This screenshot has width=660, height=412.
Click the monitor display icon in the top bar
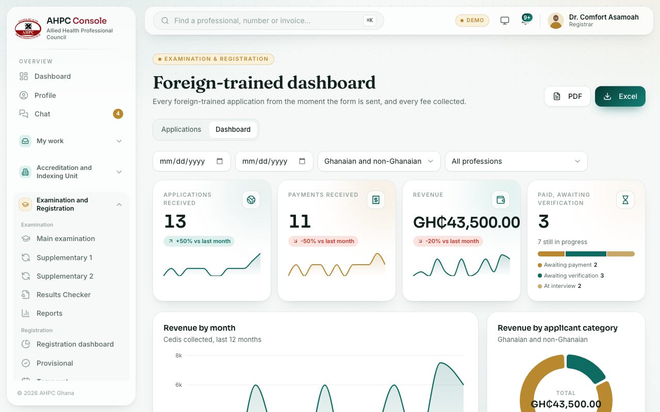click(x=505, y=21)
